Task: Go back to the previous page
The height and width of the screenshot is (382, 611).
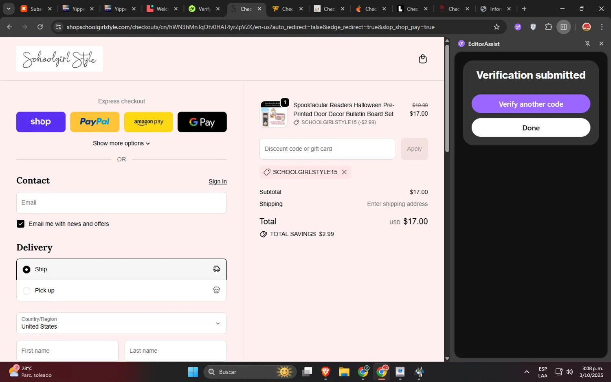Action: [x=10, y=27]
